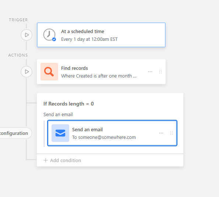The width and height of the screenshot is (219, 197).
Task: Open the Find records three-dot menu
Action: (x=150, y=72)
